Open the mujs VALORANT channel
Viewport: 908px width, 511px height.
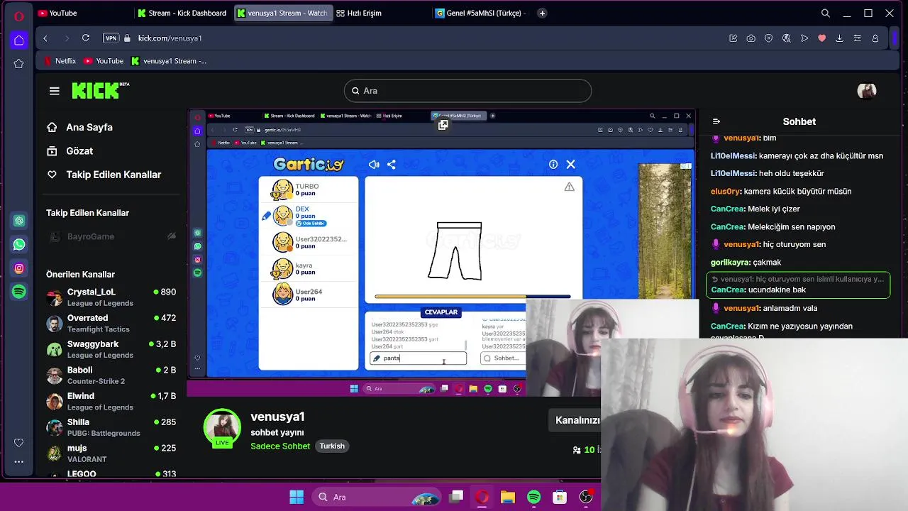pyautogui.click(x=111, y=454)
